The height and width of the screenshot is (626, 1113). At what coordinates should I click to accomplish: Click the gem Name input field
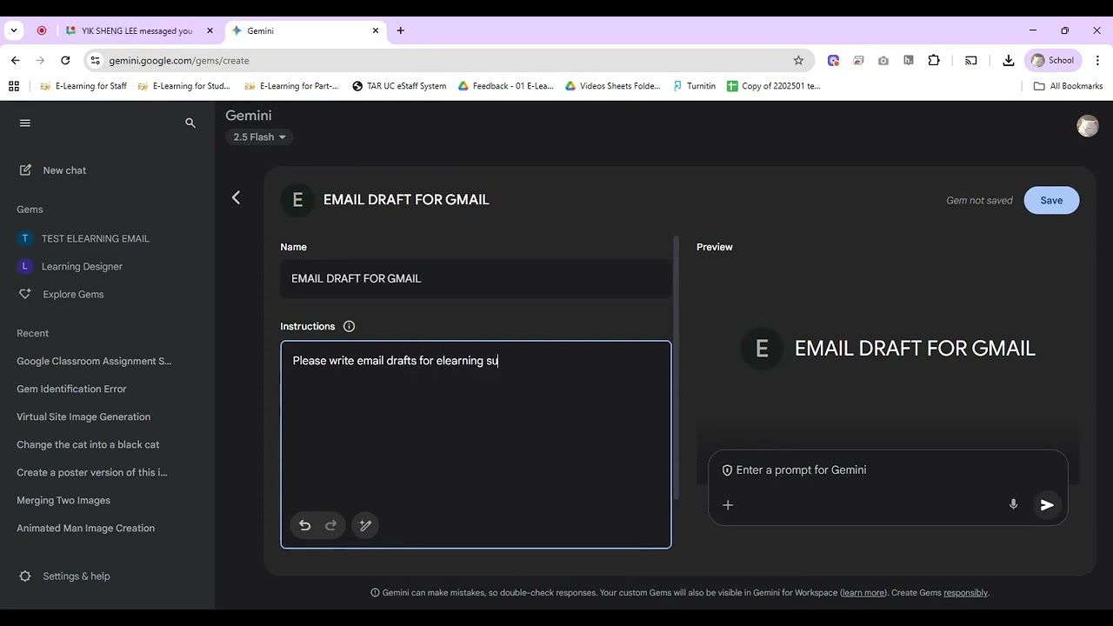[x=476, y=278]
